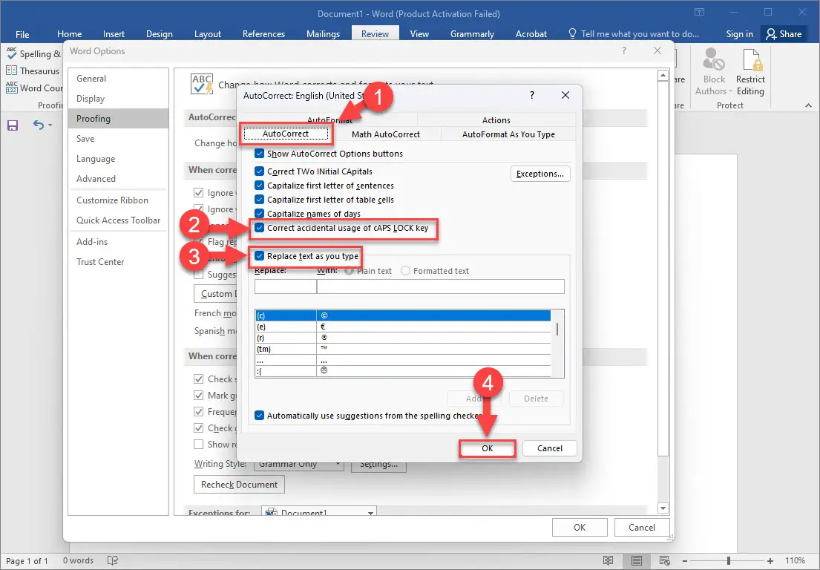Click the With text input field
The image size is (820, 570).
tap(440, 286)
